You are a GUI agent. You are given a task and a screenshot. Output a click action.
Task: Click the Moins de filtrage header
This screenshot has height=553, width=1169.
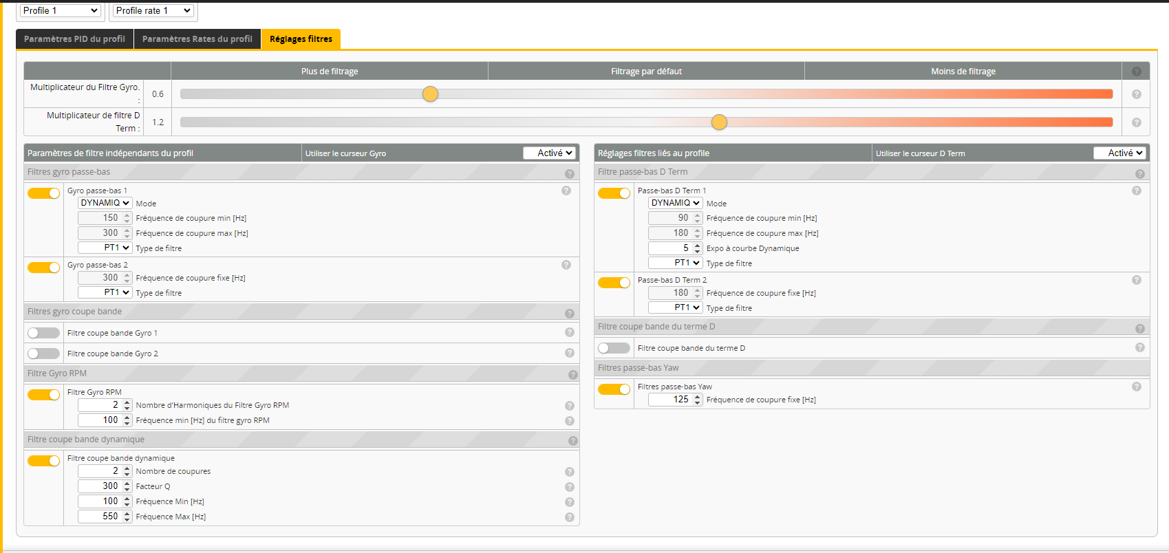(963, 72)
